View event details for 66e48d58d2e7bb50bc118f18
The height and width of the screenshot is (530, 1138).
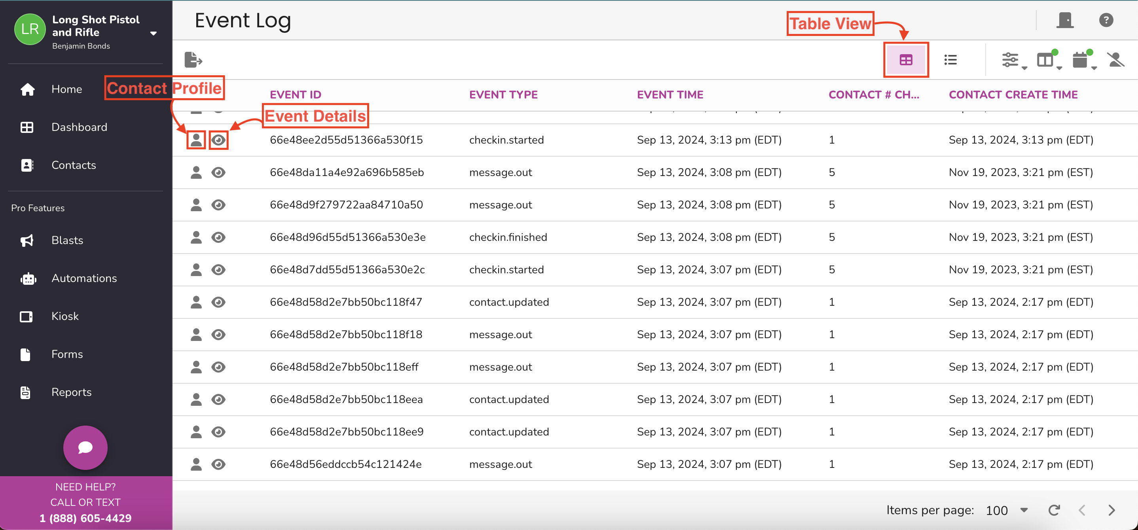point(218,334)
